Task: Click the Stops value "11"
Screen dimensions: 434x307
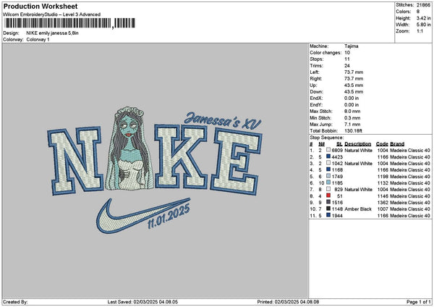Action: point(347,59)
